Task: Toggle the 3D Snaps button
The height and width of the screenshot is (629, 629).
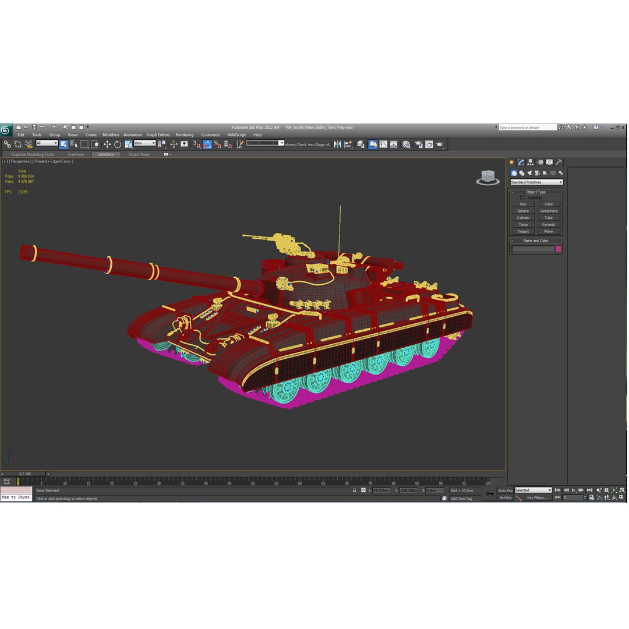Action: click(x=197, y=144)
